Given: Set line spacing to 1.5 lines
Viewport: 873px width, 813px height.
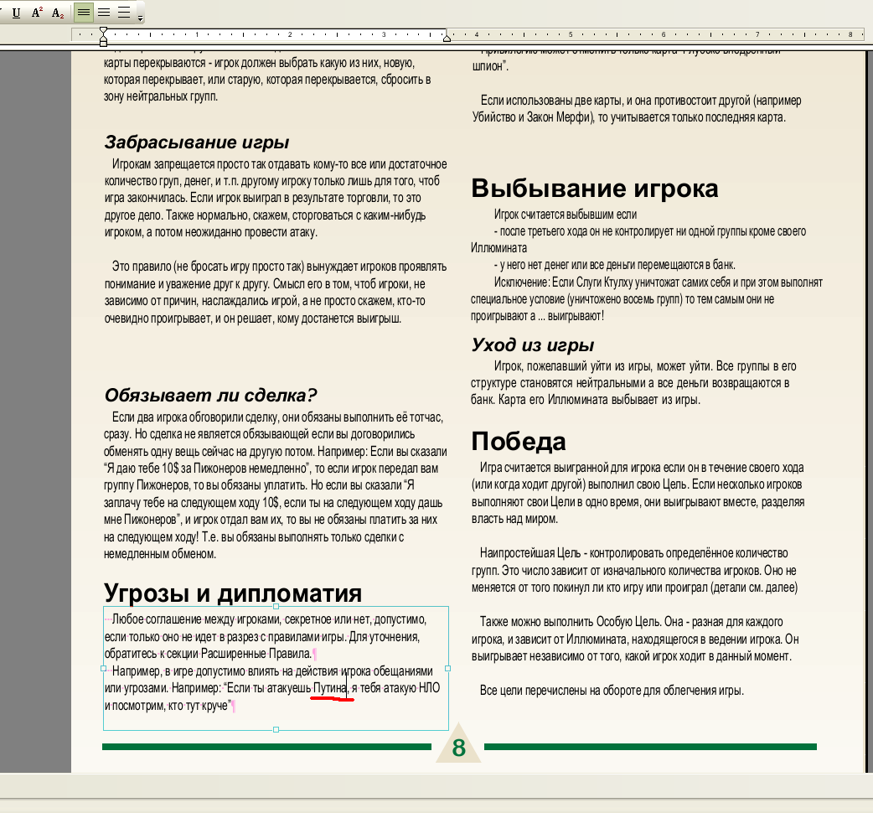Looking at the screenshot, I should tap(104, 13).
